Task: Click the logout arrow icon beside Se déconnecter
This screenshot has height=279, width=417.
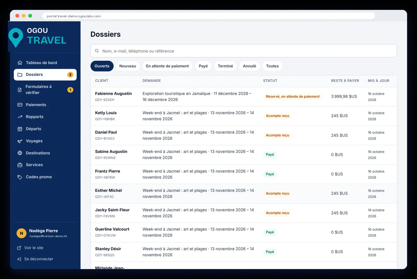Action: point(19,259)
